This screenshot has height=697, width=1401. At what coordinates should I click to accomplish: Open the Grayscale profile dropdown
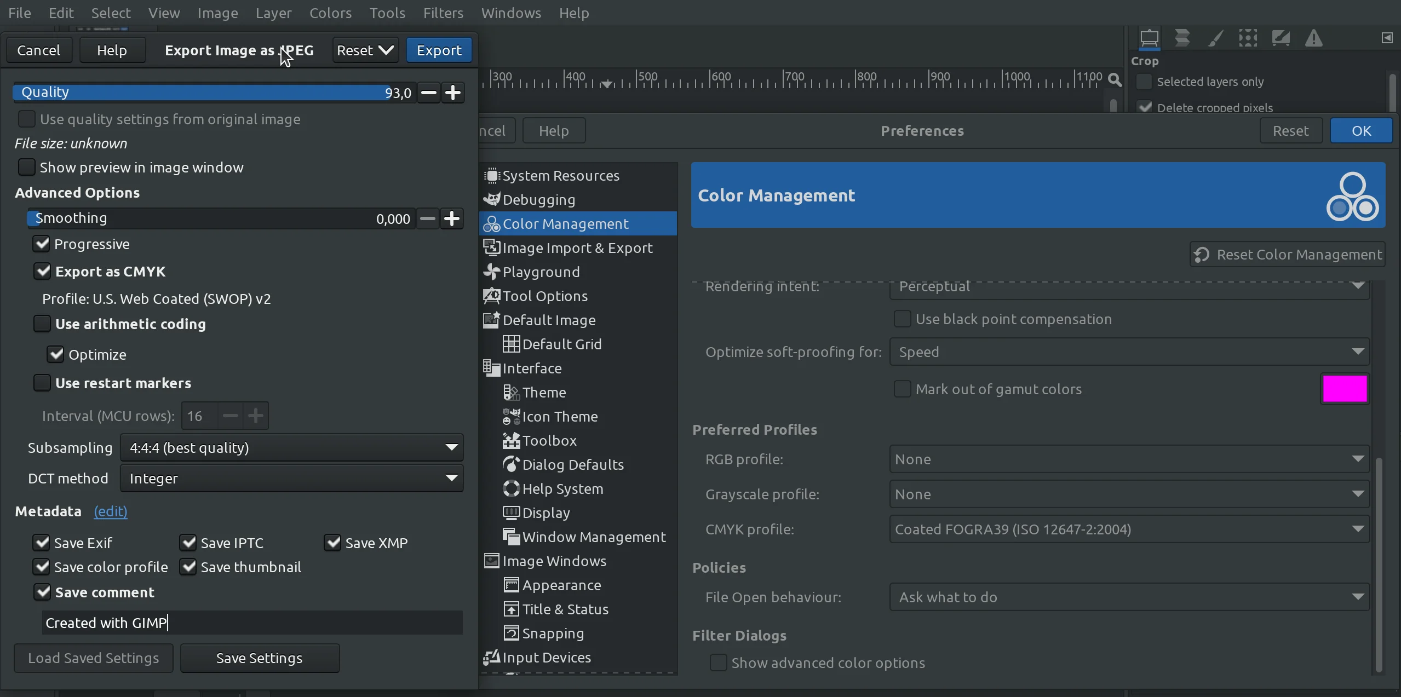1129,494
